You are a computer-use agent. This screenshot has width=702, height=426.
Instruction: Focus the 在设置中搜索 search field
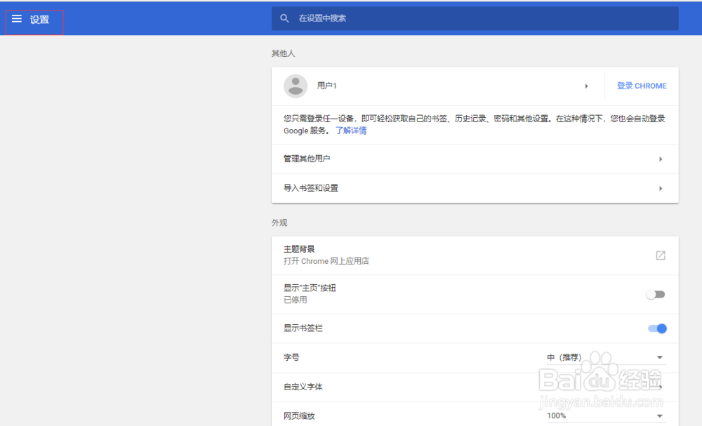pos(475,18)
